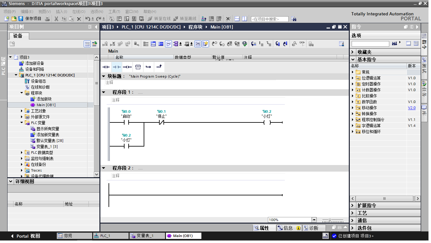
Task: Undo the last action
Action: 88,19
